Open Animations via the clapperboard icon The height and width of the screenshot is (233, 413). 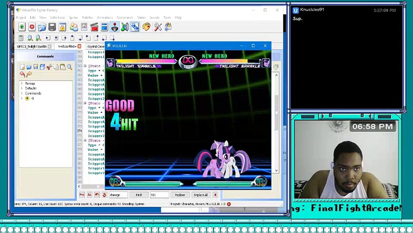click(x=94, y=27)
